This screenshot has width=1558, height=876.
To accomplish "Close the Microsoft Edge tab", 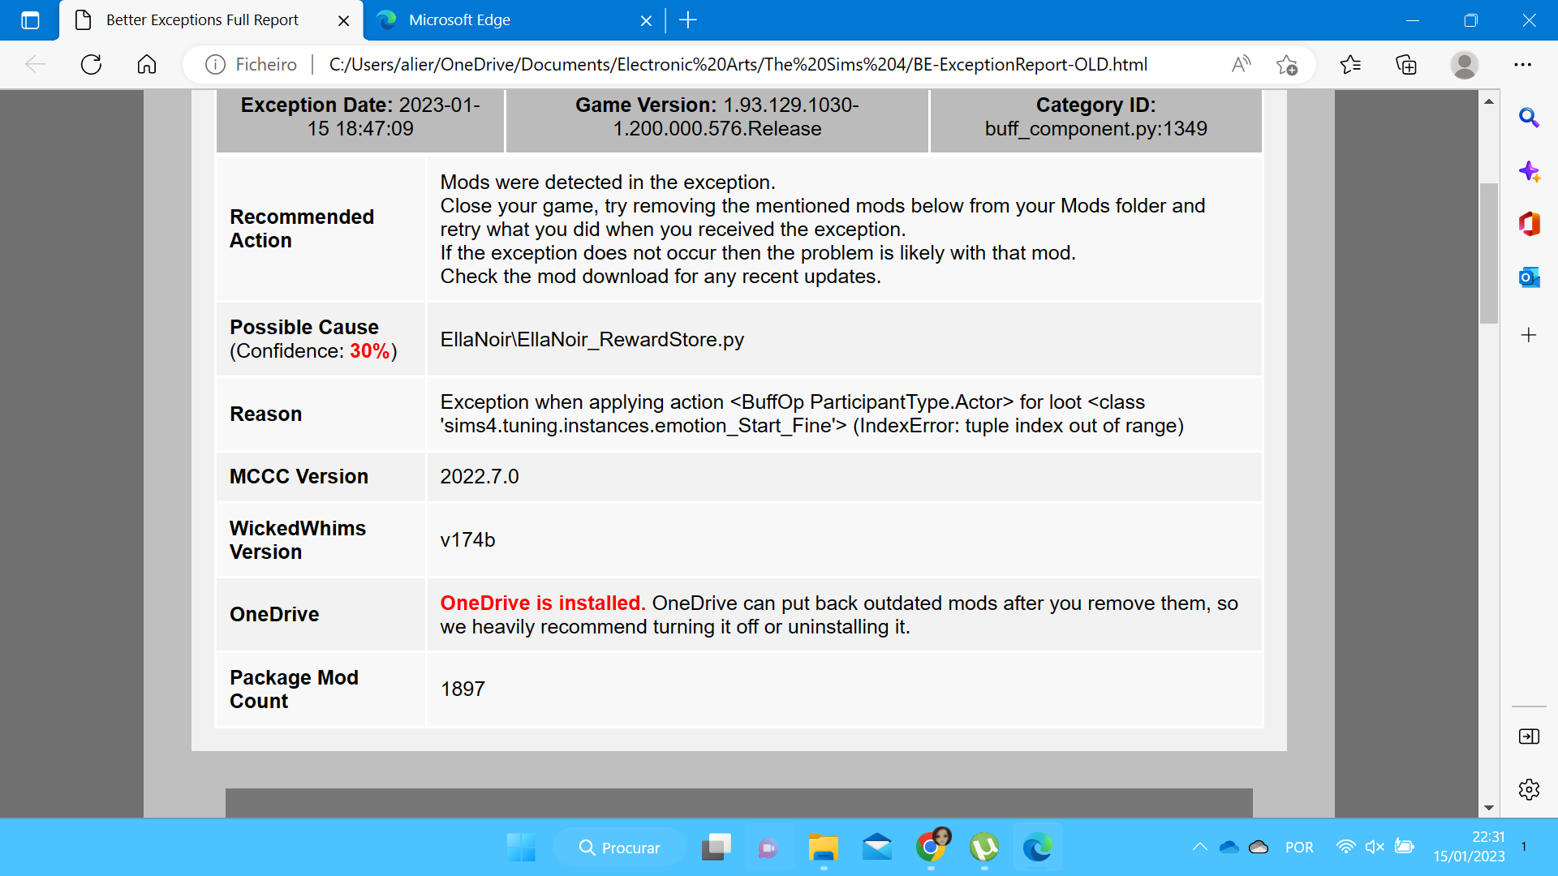I will (x=646, y=21).
